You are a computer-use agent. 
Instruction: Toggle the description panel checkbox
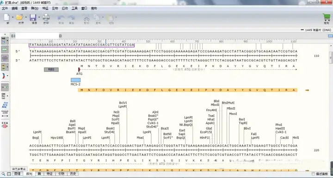pos(313,174)
